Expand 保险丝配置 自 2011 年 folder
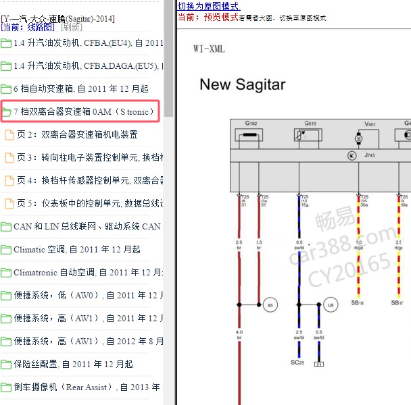Image resolution: width=411 pixels, height=405 pixels. [x=74, y=364]
